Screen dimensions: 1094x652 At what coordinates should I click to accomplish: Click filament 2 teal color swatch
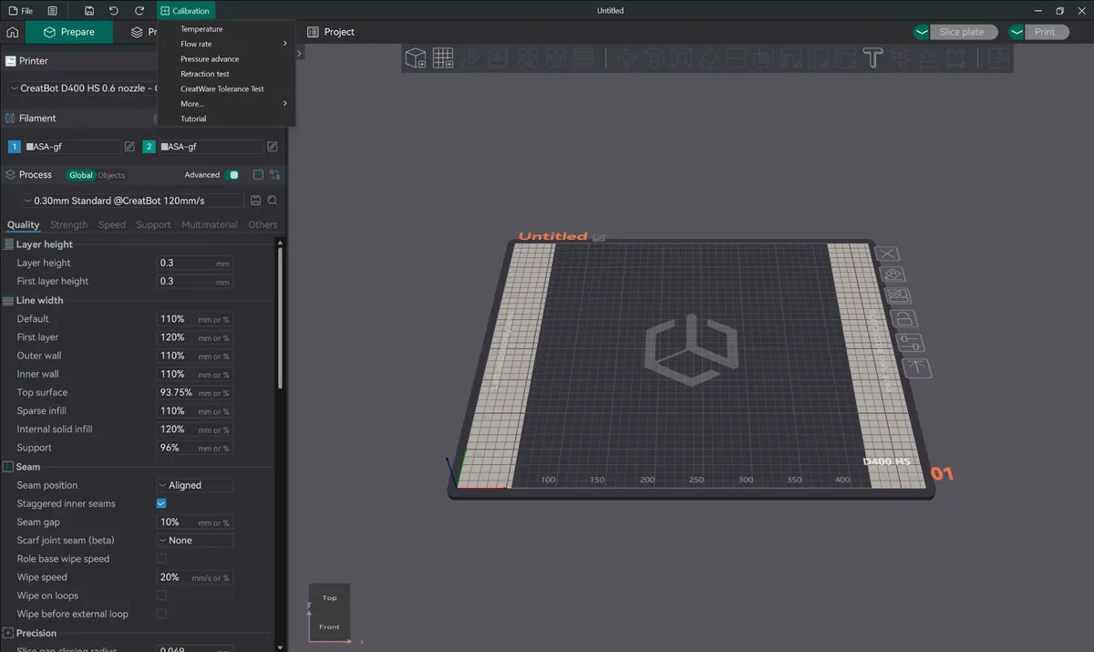pos(150,147)
